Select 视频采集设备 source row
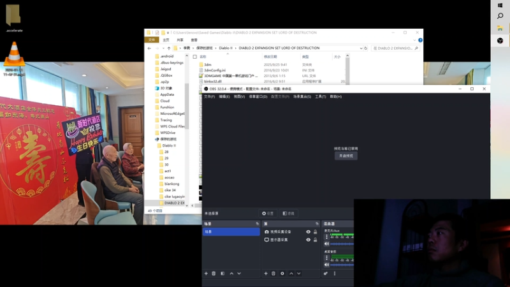This screenshot has width=510, height=287. tap(291, 232)
